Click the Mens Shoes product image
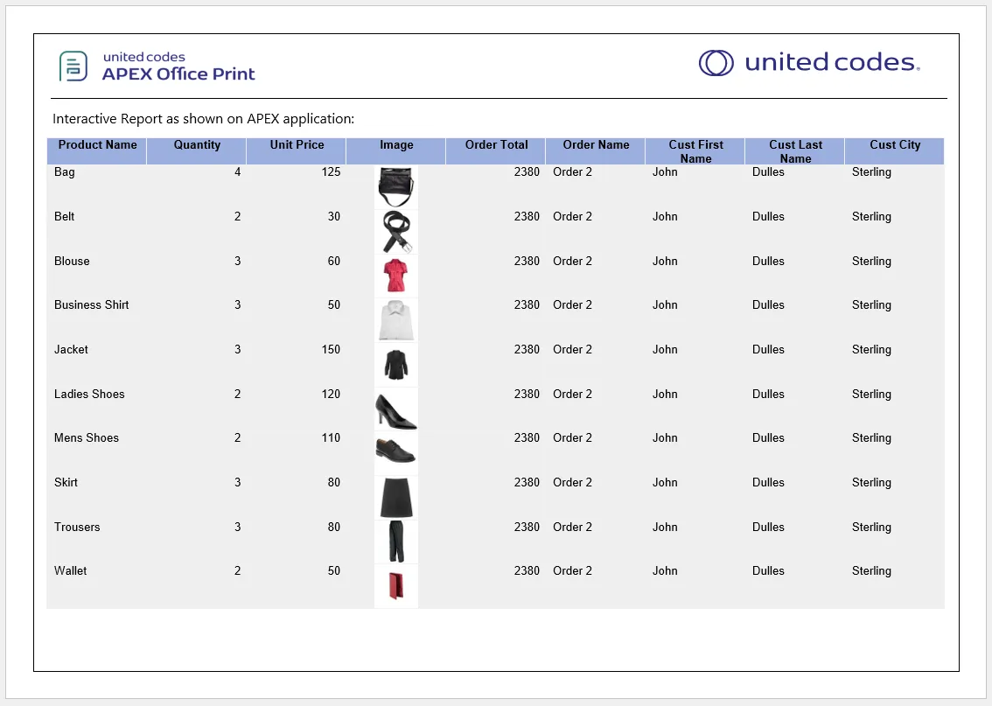The height and width of the screenshot is (706, 992). coord(396,453)
